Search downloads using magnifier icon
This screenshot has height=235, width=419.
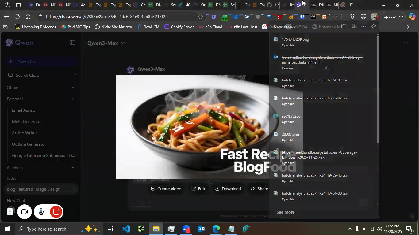coord(354,27)
